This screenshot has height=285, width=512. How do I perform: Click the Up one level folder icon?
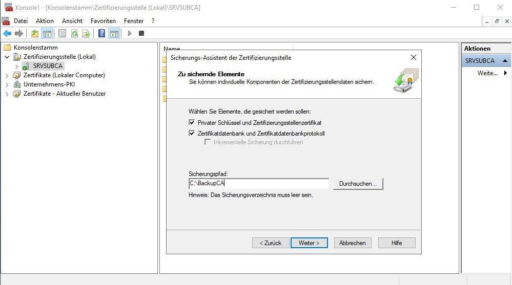point(35,33)
